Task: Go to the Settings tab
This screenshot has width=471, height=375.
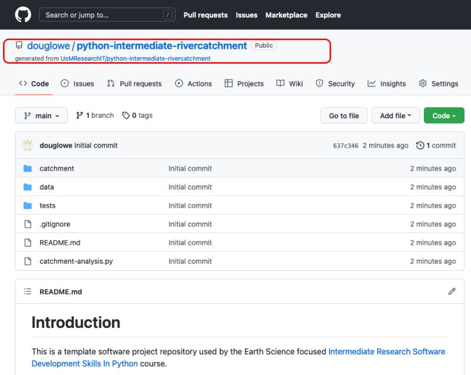Action: pos(438,84)
